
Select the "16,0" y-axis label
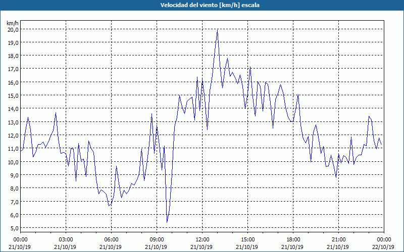click(13, 82)
